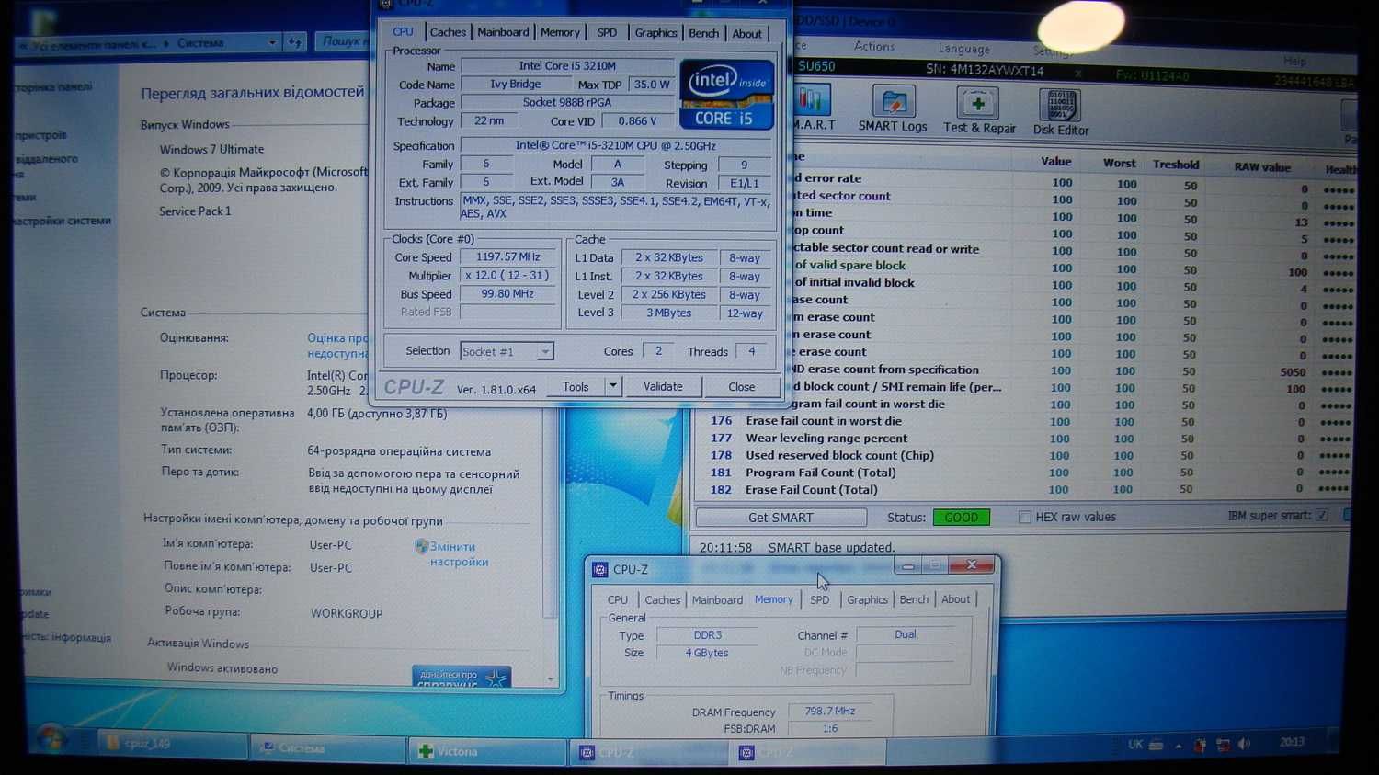Open the network icon in the system tray
The height and width of the screenshot is (775, 1379).
1223,745
